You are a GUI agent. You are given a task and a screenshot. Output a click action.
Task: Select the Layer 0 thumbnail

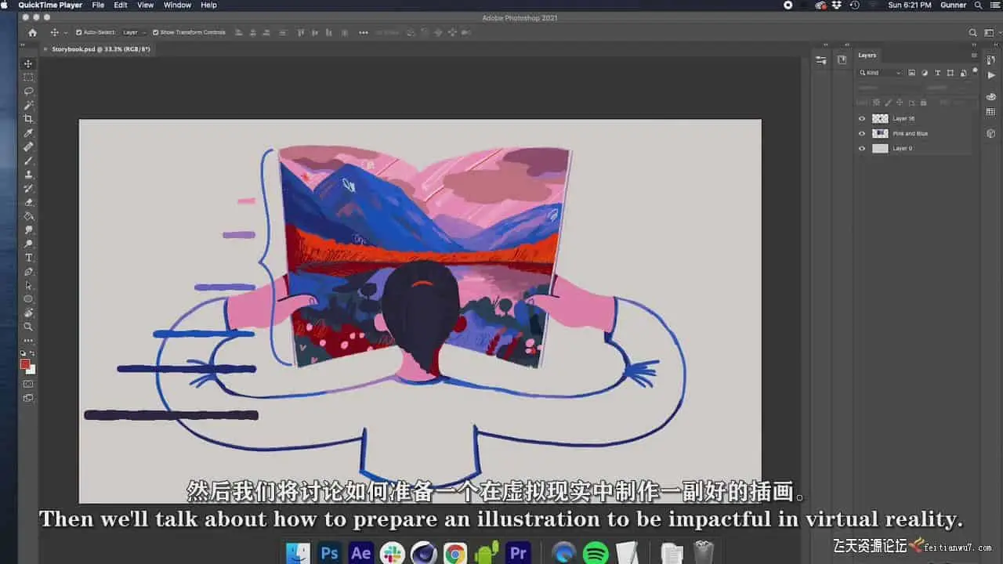(x=880, y=148)
